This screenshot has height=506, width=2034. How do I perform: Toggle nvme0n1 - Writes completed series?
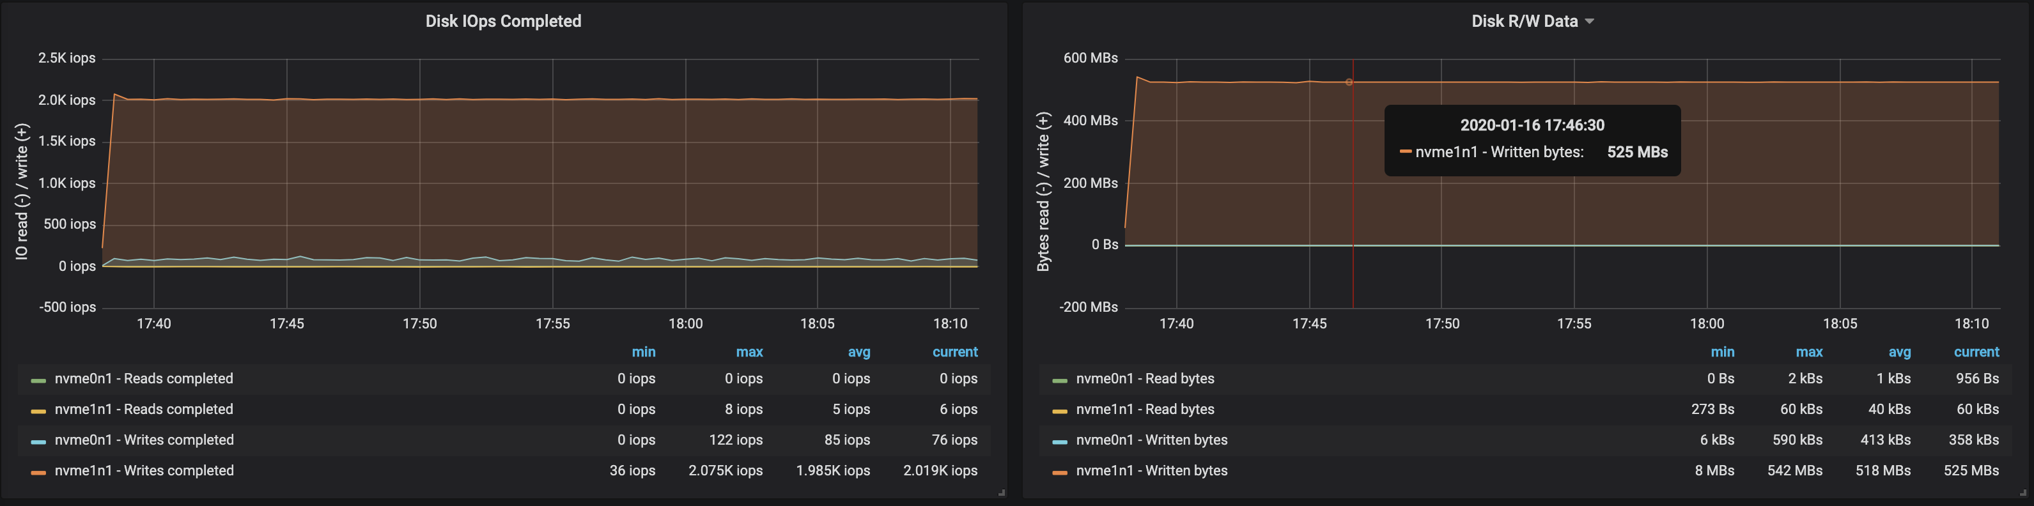click(x=144, y=440)
